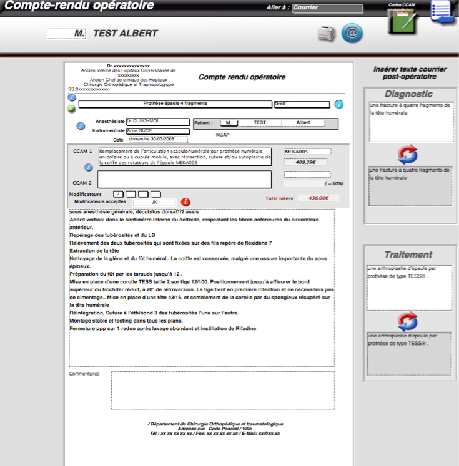Click the date field dimanche 30/03/2008

158,139
